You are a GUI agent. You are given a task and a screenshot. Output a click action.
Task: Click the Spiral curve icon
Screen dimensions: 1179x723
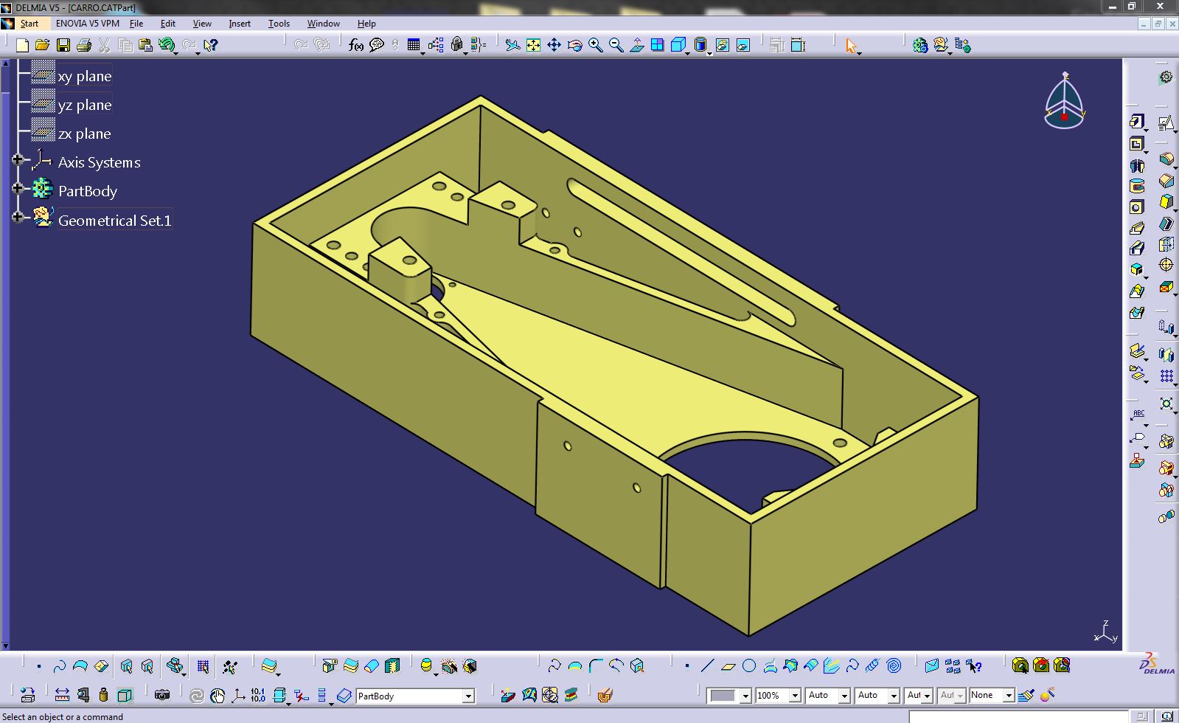coord(894,666)
